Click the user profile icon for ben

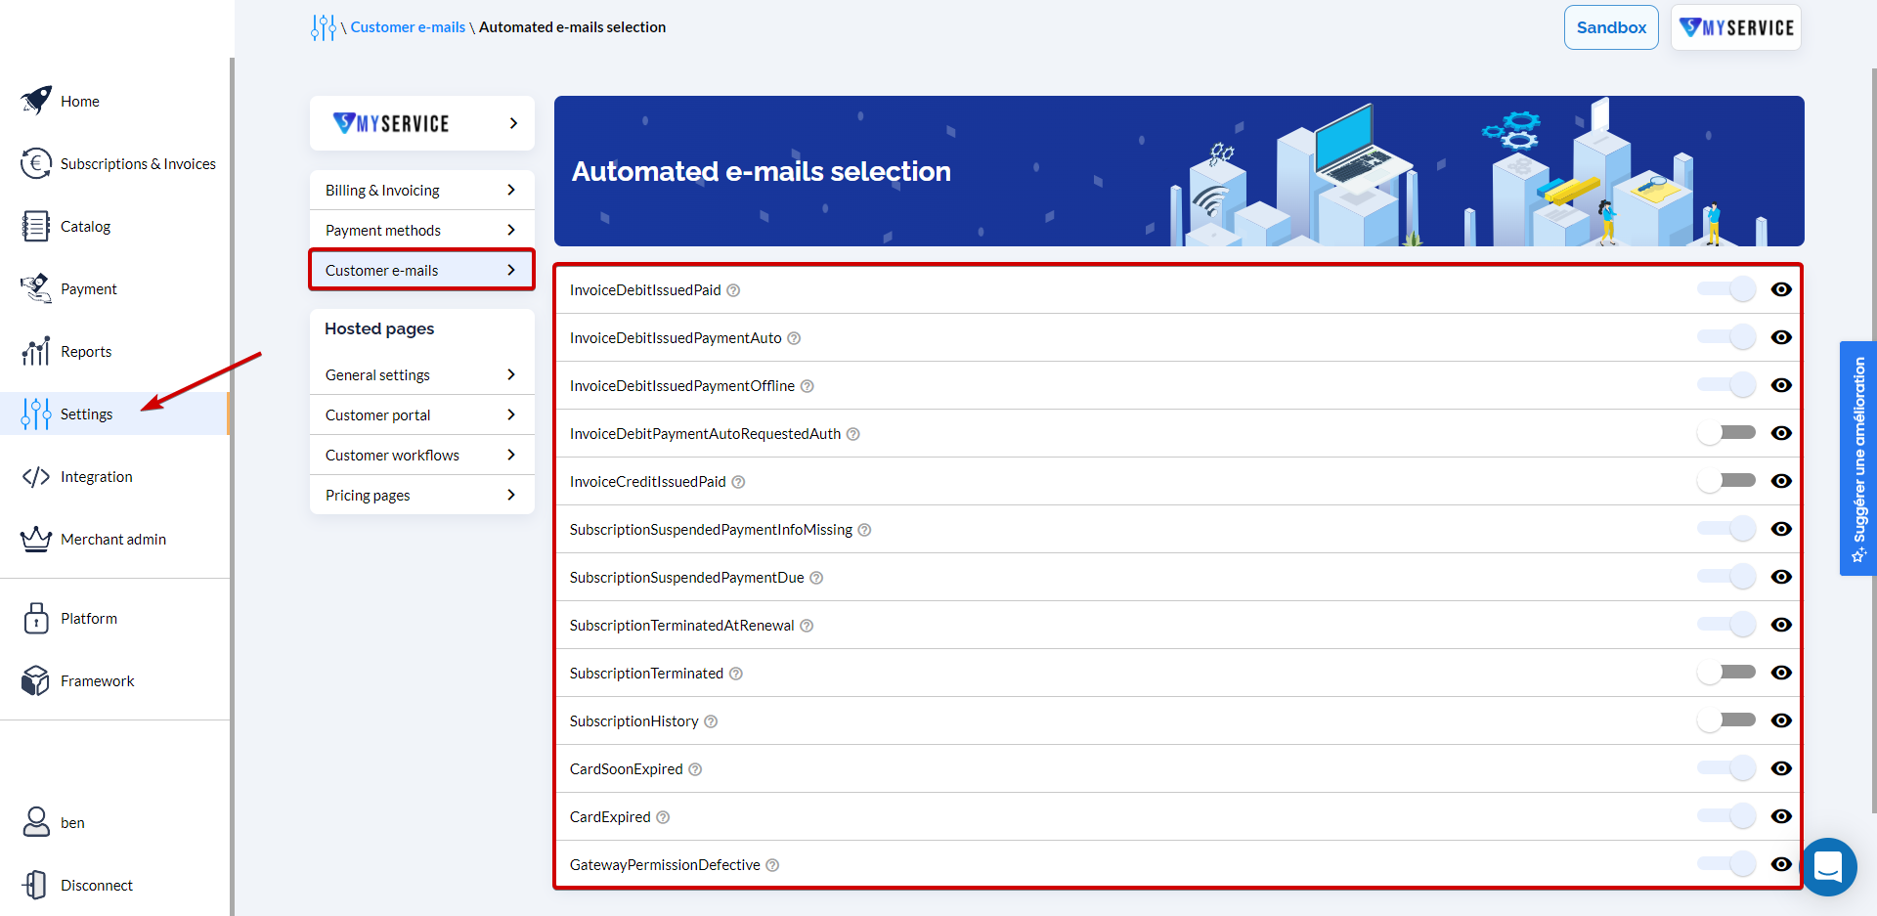(x=36, y=822)
